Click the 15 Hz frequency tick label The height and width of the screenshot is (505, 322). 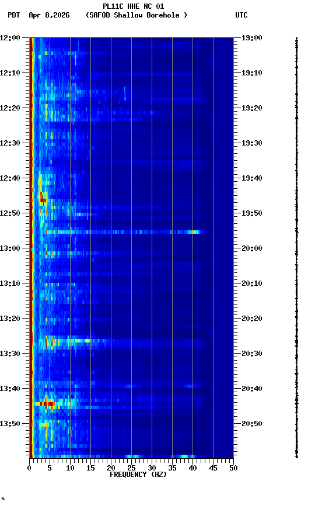click(90, 469)
